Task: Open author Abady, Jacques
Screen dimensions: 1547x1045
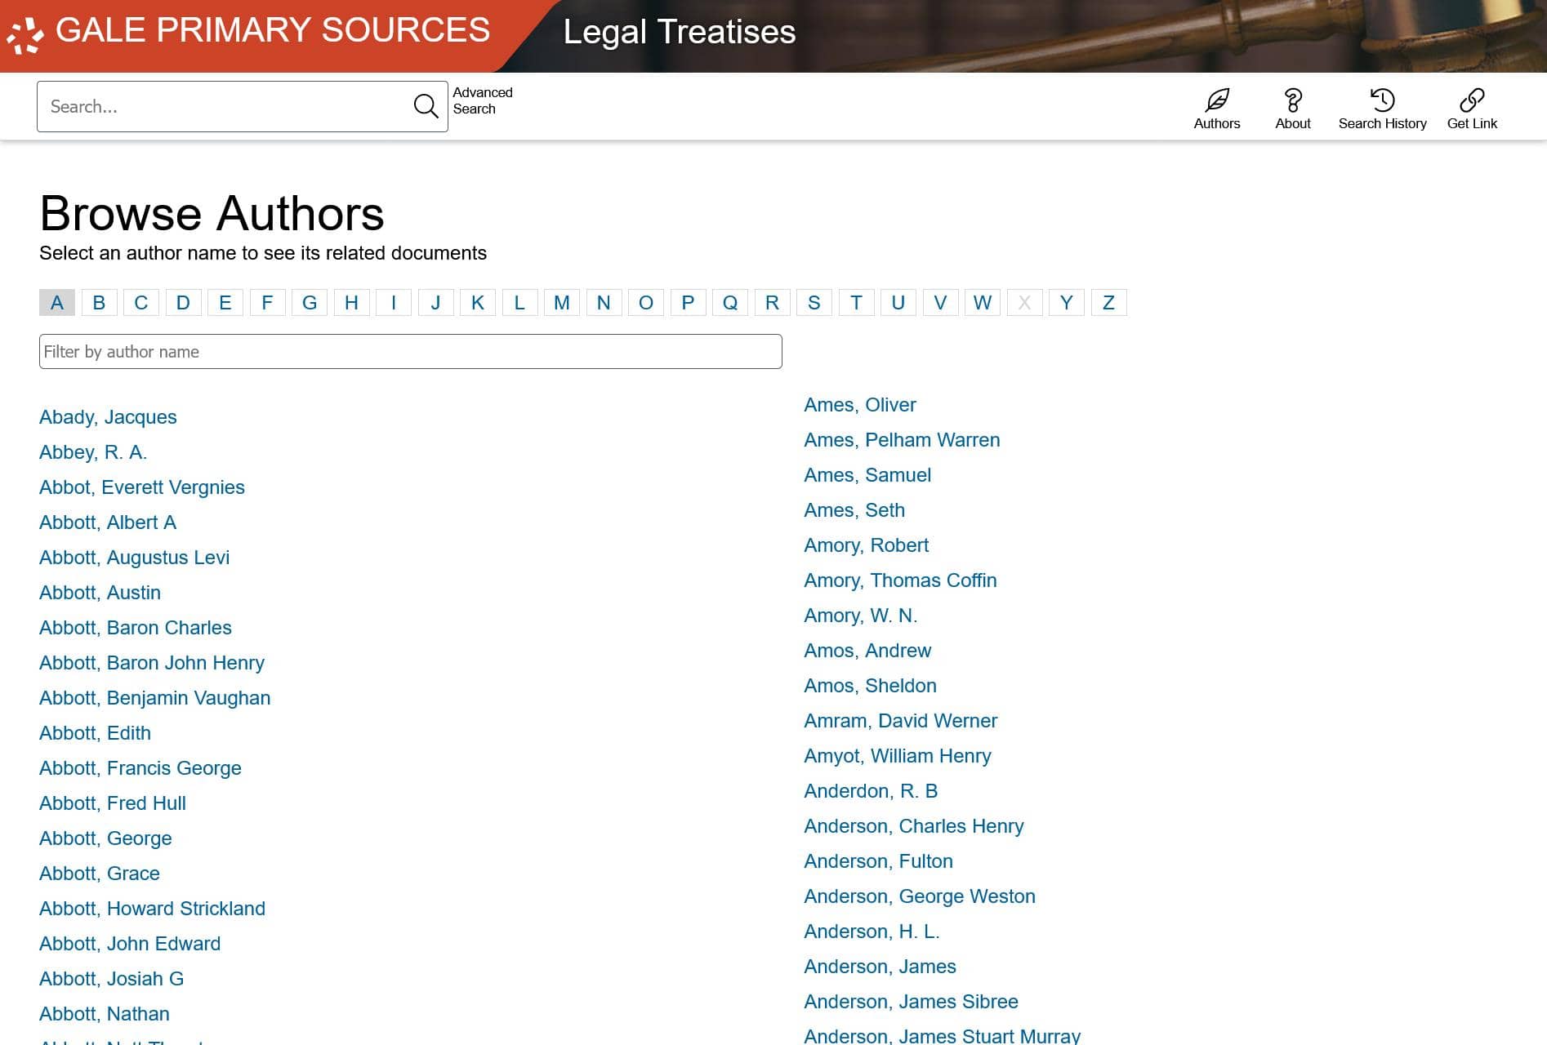Action: point(108,417)
